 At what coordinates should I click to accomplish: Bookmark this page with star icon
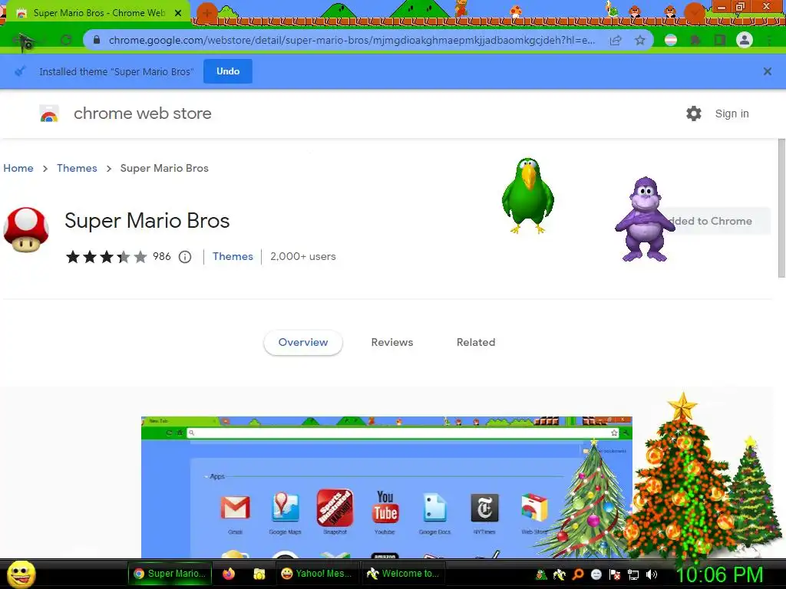(640, 41)
